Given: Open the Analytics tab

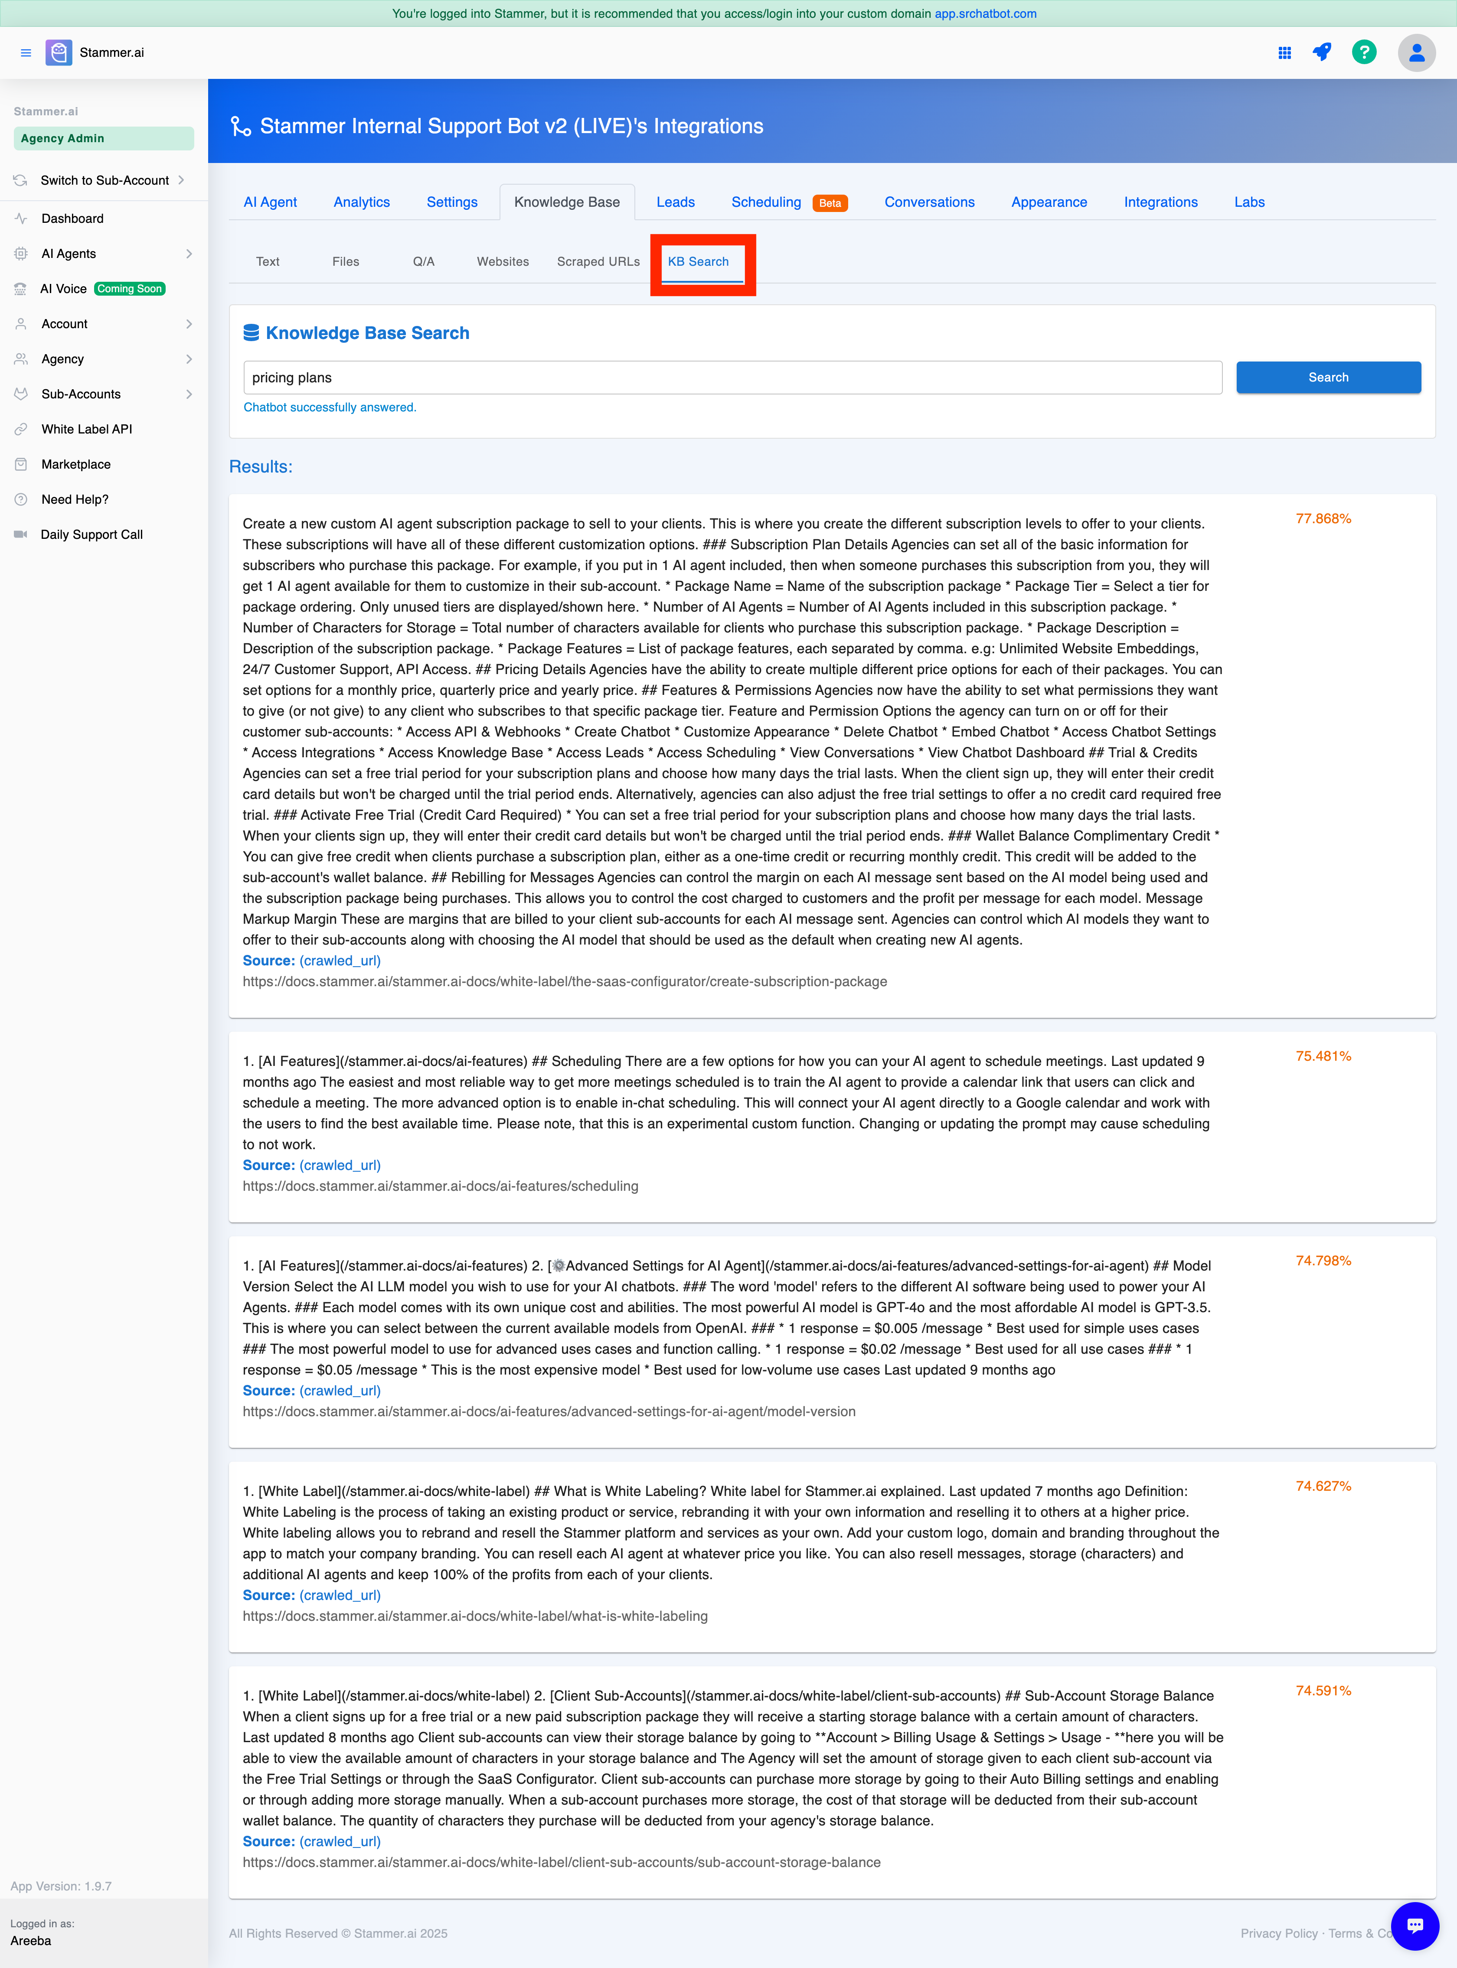Looking at the screenshot, I should [x=362, y=202].
